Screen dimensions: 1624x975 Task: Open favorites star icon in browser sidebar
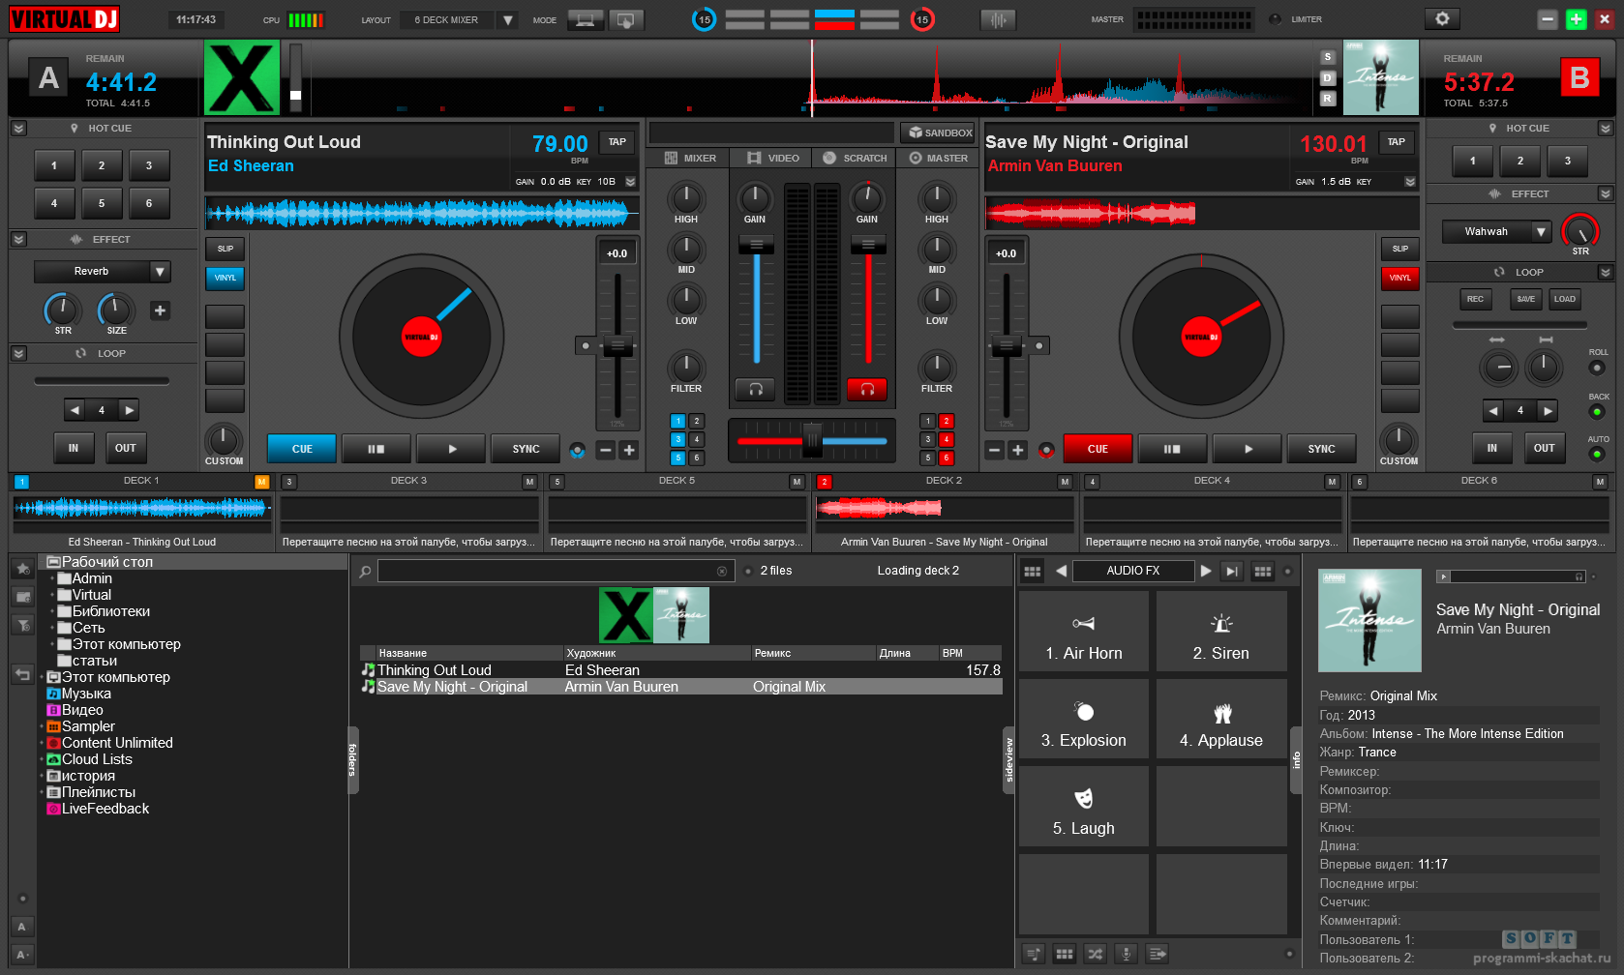tap(22, 569)
